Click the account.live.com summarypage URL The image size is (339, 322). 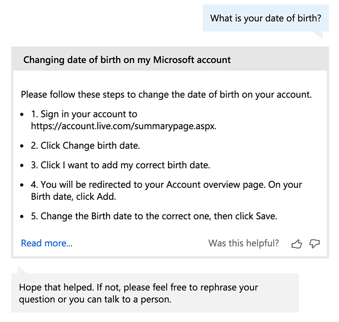tap(123, 126)
